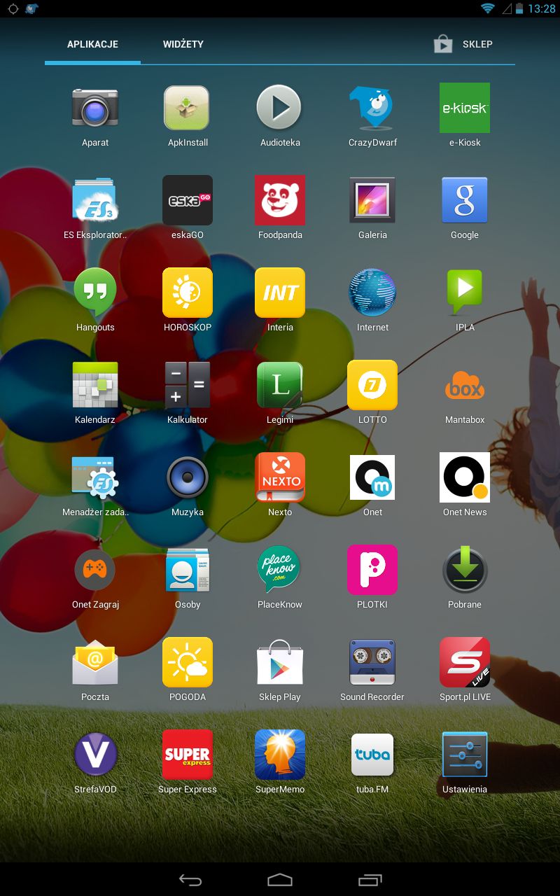The image size is (560, 896).
Task: Launch the HOROSKOP app
Action: 188,293
